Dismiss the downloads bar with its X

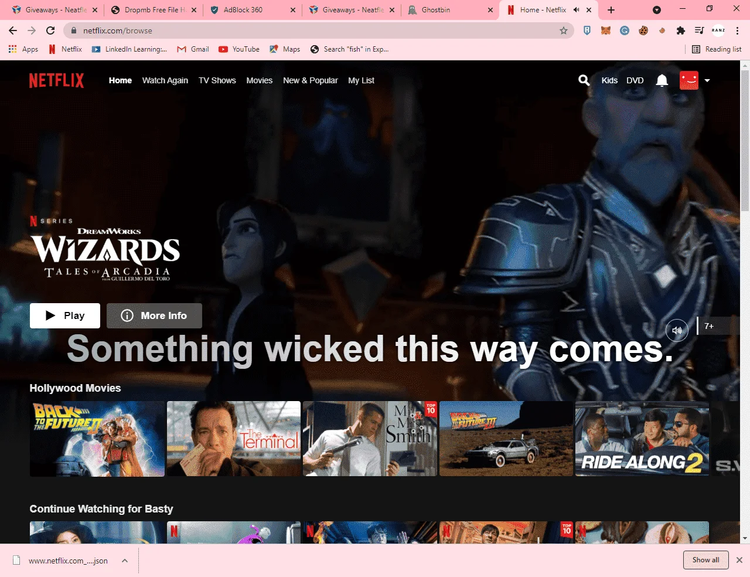739,560
